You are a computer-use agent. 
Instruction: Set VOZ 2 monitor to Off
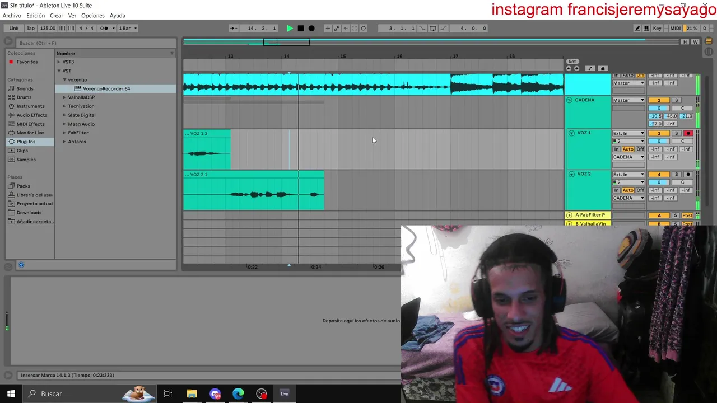tap(640, 190)
